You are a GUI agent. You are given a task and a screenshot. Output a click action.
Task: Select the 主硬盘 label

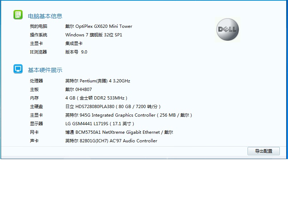point(36,107)
